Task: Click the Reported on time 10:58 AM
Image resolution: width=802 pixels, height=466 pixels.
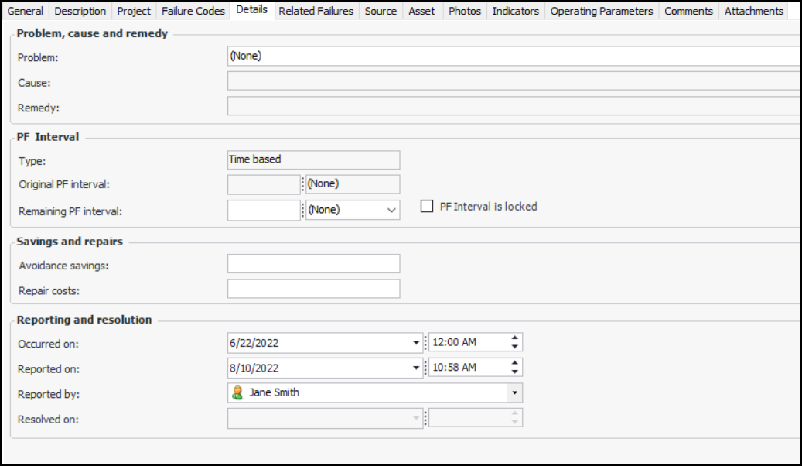Action: click(x=455, y=367)
